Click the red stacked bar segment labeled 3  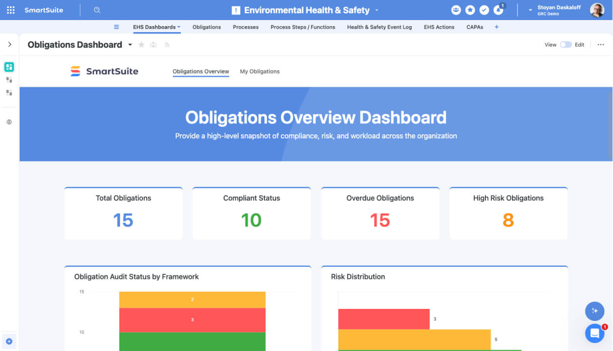pos(192,320)
